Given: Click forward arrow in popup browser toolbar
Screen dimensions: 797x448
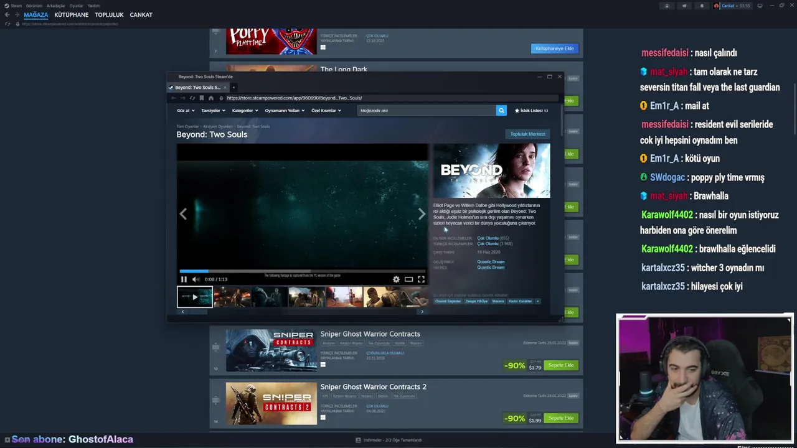Looking at the screenshot, I should click(x=182, y=98).
